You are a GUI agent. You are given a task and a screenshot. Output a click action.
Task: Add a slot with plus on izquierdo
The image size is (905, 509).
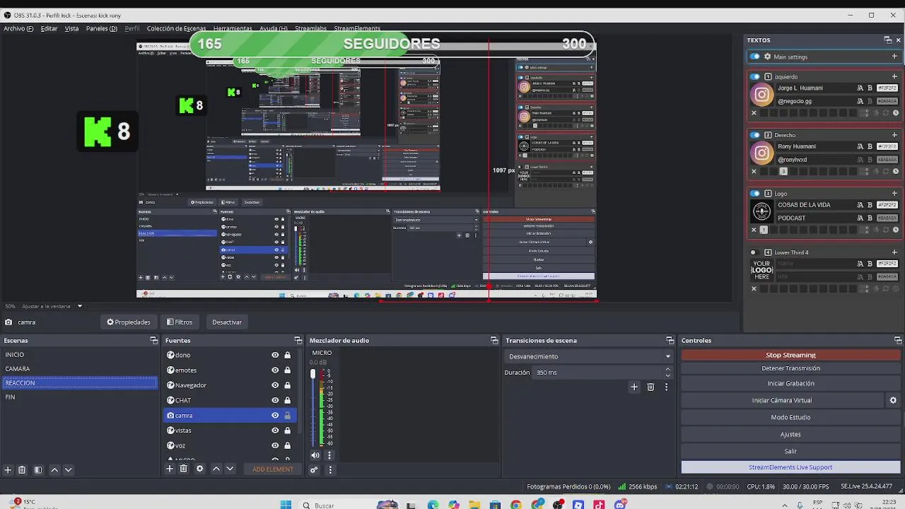(x=894, y=76)
